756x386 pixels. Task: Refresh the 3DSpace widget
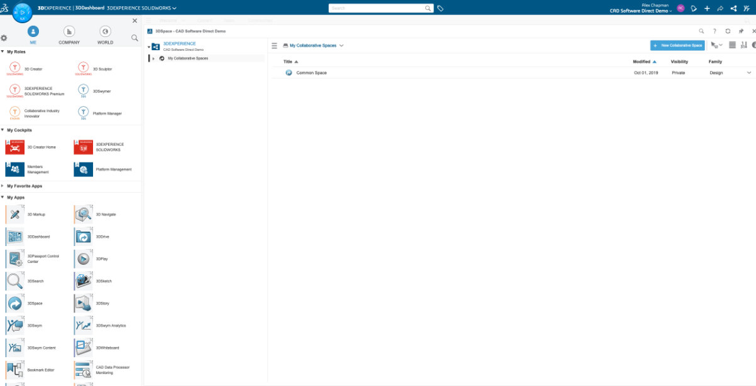coord(728,31)
